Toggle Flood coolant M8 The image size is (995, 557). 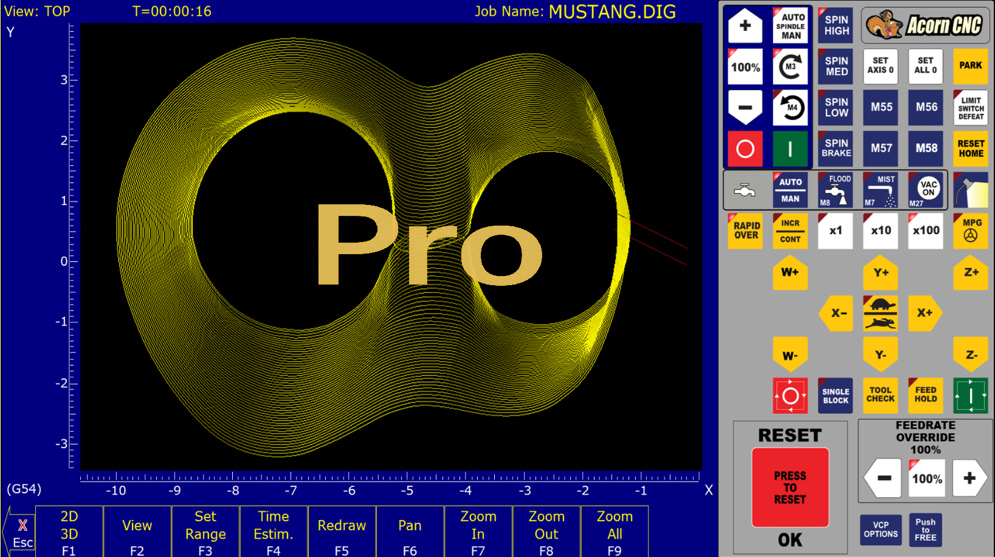pos(835,190)
